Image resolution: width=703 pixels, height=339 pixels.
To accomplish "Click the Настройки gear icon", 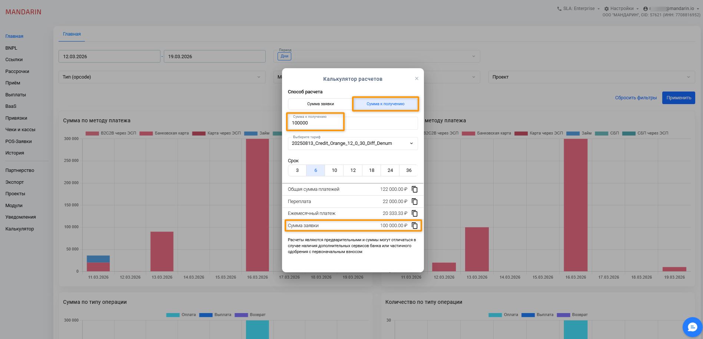I will 606,9.
